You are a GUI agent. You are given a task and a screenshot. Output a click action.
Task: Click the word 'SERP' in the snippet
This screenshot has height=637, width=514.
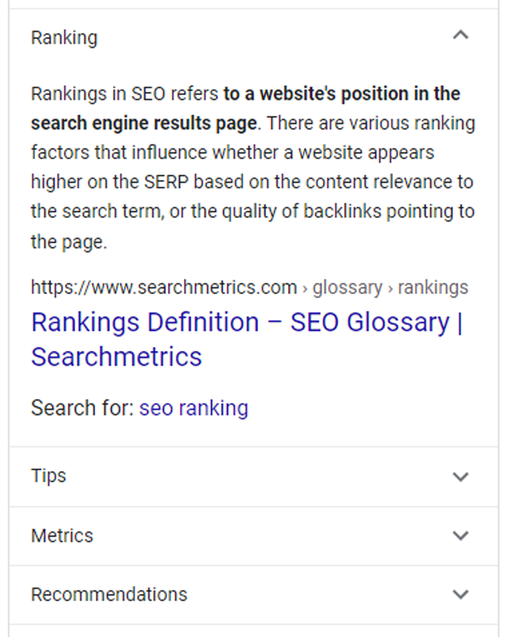(x=166, y=182)
